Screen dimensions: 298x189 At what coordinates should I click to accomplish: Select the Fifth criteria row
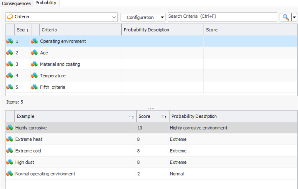pos(53,87)
